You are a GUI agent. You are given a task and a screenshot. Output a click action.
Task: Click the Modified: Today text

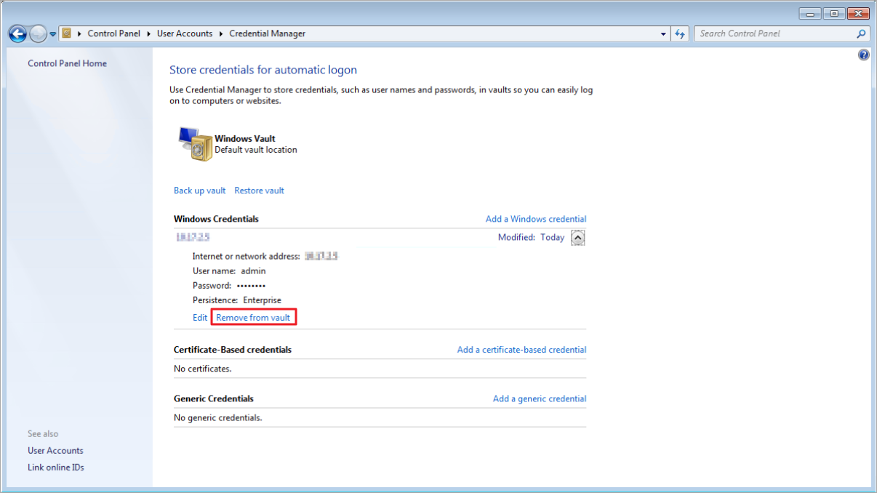[531, 237]
